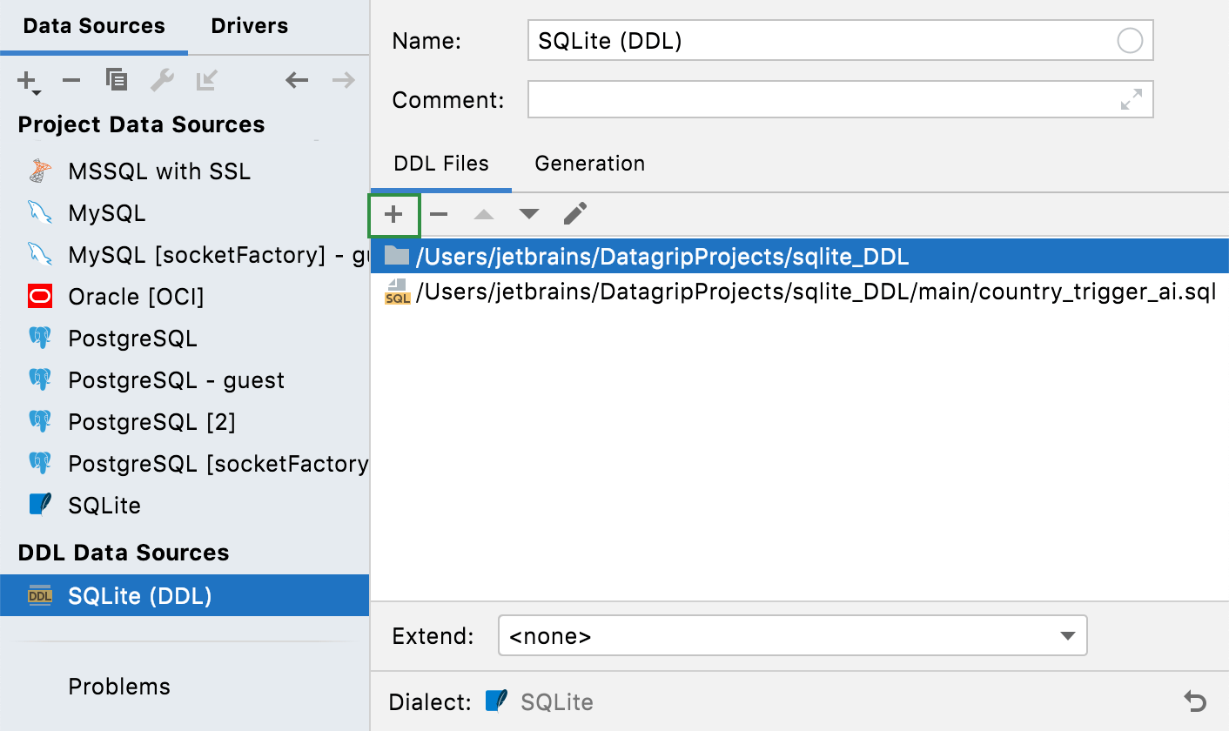Add a new DDL file

(393, 214)
